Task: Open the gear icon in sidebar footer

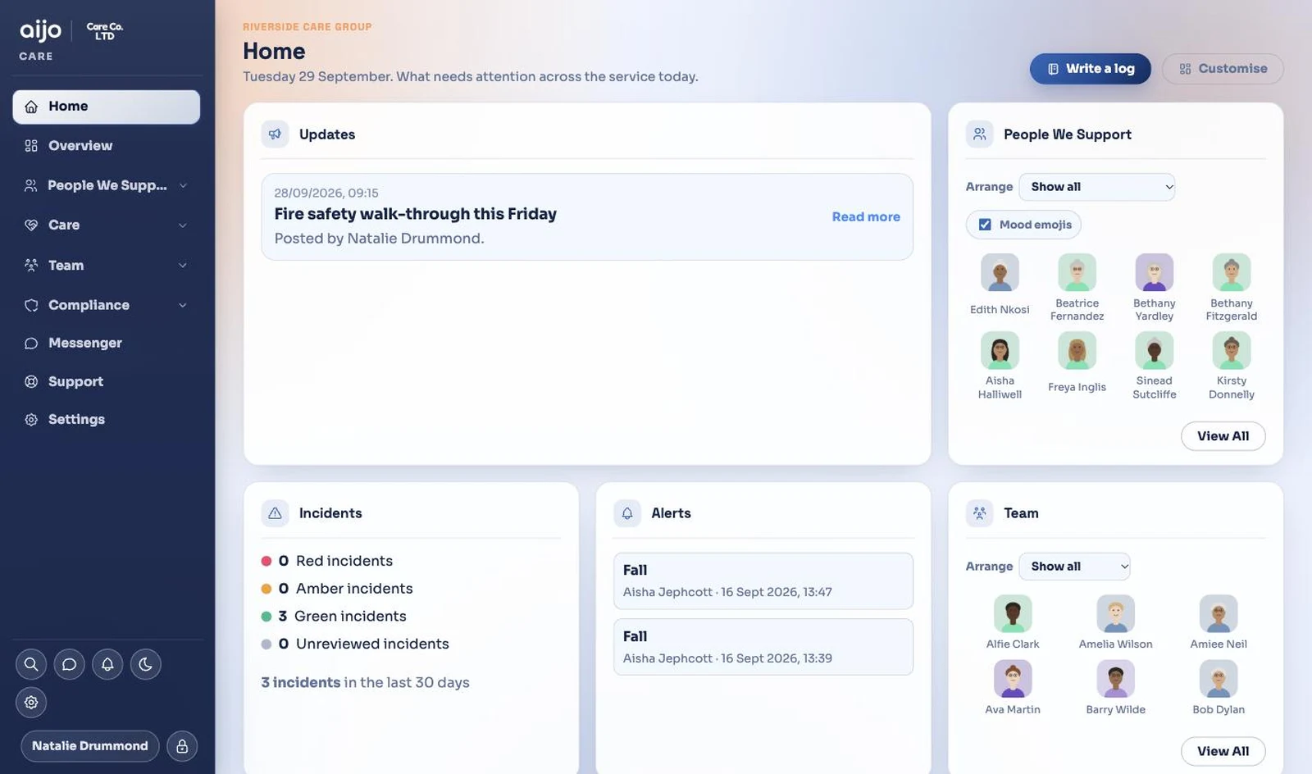Action: tap(31, 703)
